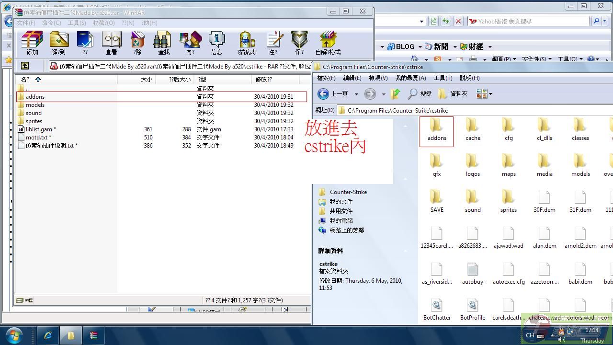Select the BotProfile file in Explorer
The height and width of the screenshot is (345, 613).
(x=473, y=310)
